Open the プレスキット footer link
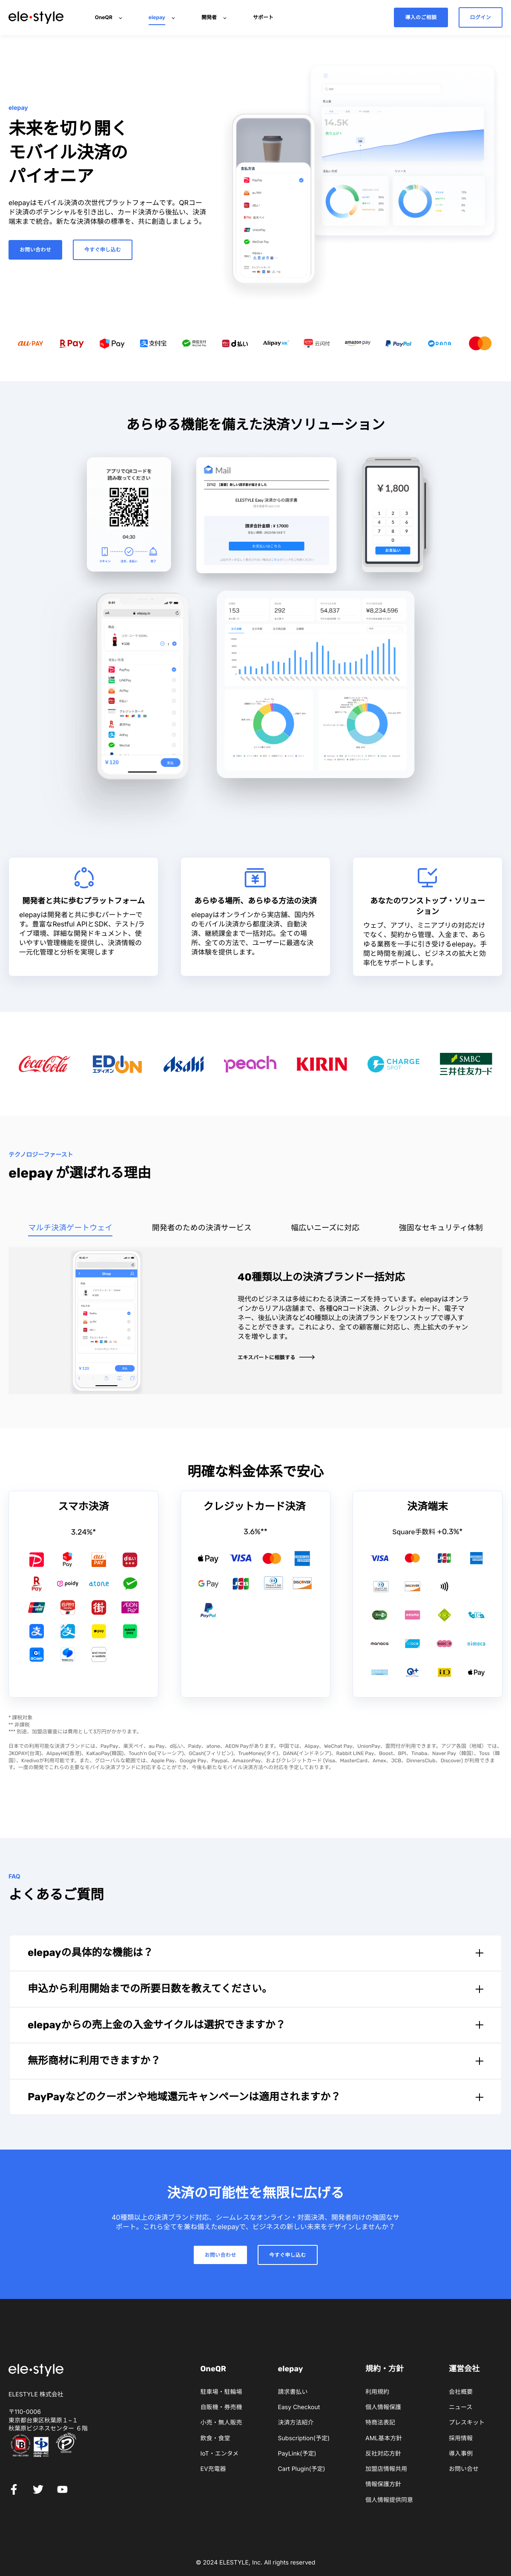The height and width of the screenshot is (2576, 511). coord(466,2422)
